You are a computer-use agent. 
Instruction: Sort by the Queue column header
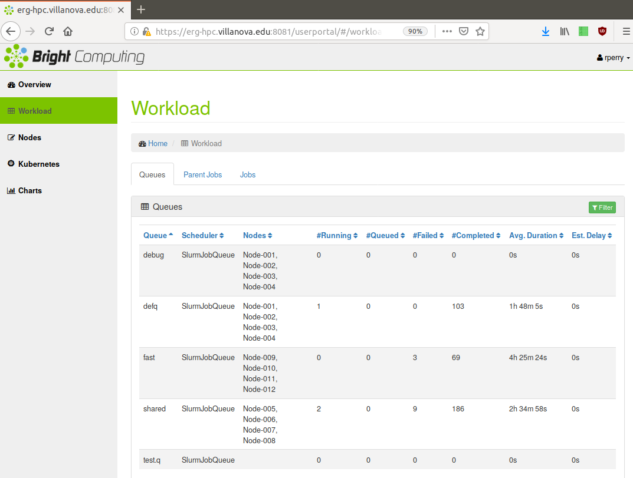pos(158,235)
